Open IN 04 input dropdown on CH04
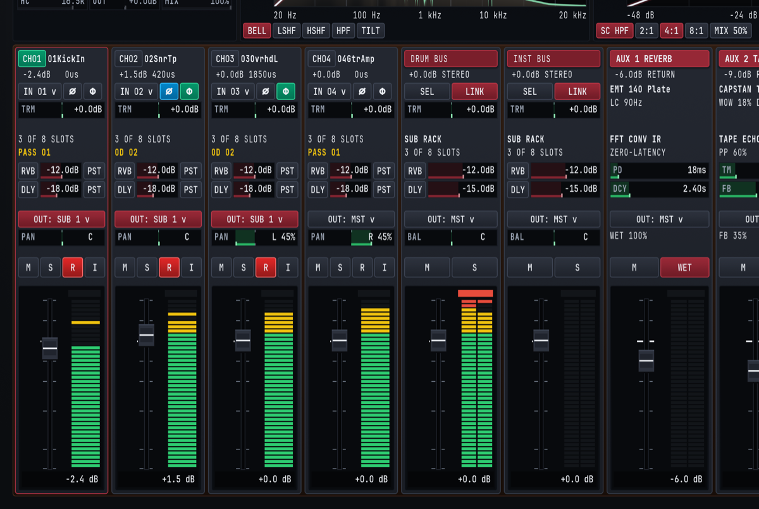This screenshot has height=509, width=759. (330, 91)
